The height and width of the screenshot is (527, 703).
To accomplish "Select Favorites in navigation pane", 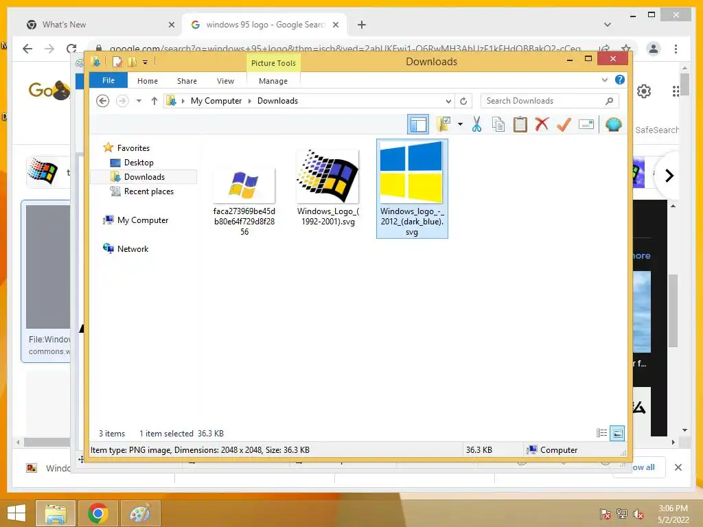I will 133,148.
